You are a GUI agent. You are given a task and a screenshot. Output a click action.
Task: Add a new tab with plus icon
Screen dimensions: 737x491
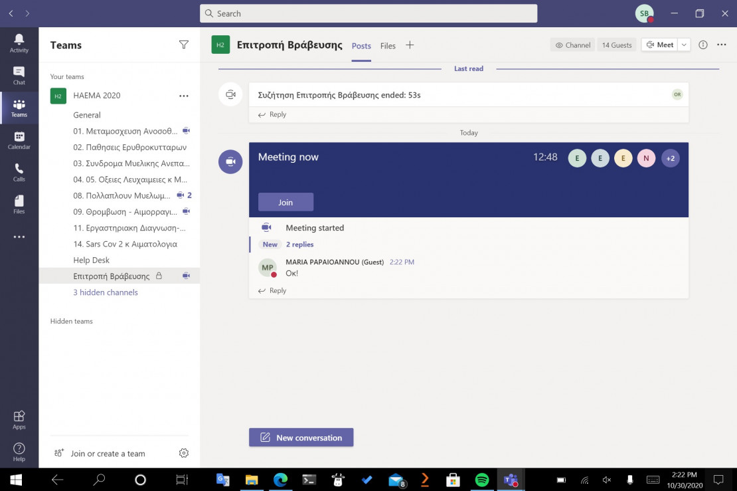[410, 45]
